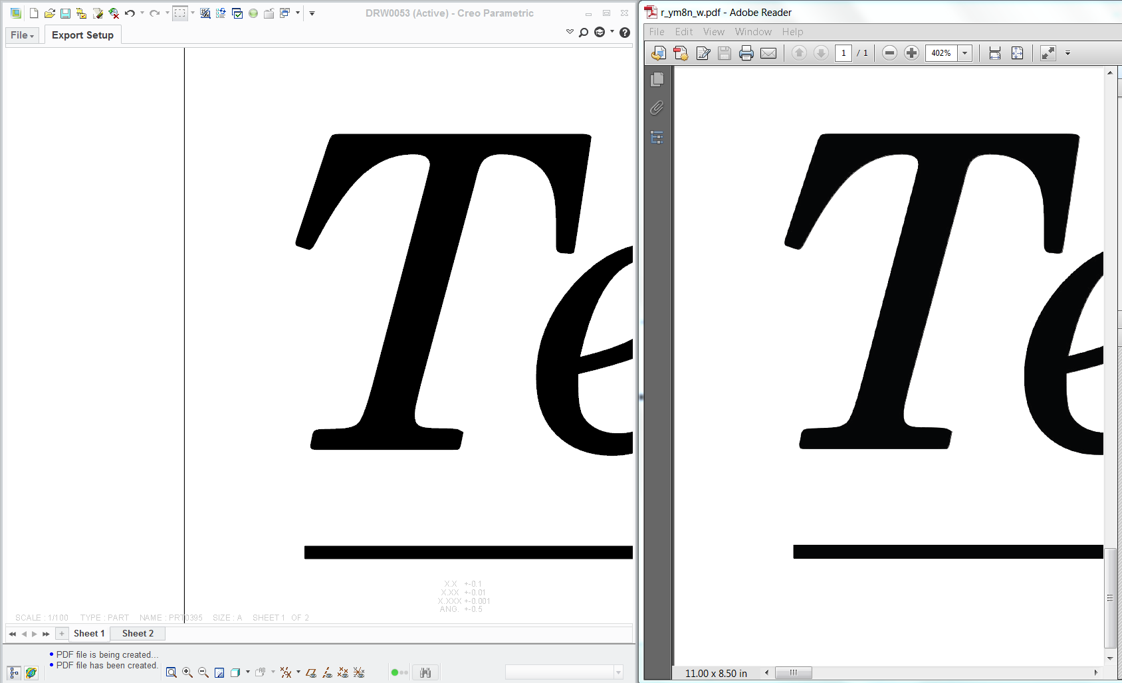The width and height of the screenshot is (1122, 683).
Task: Zoom in with the plus button in Reader
Action: 912,53
